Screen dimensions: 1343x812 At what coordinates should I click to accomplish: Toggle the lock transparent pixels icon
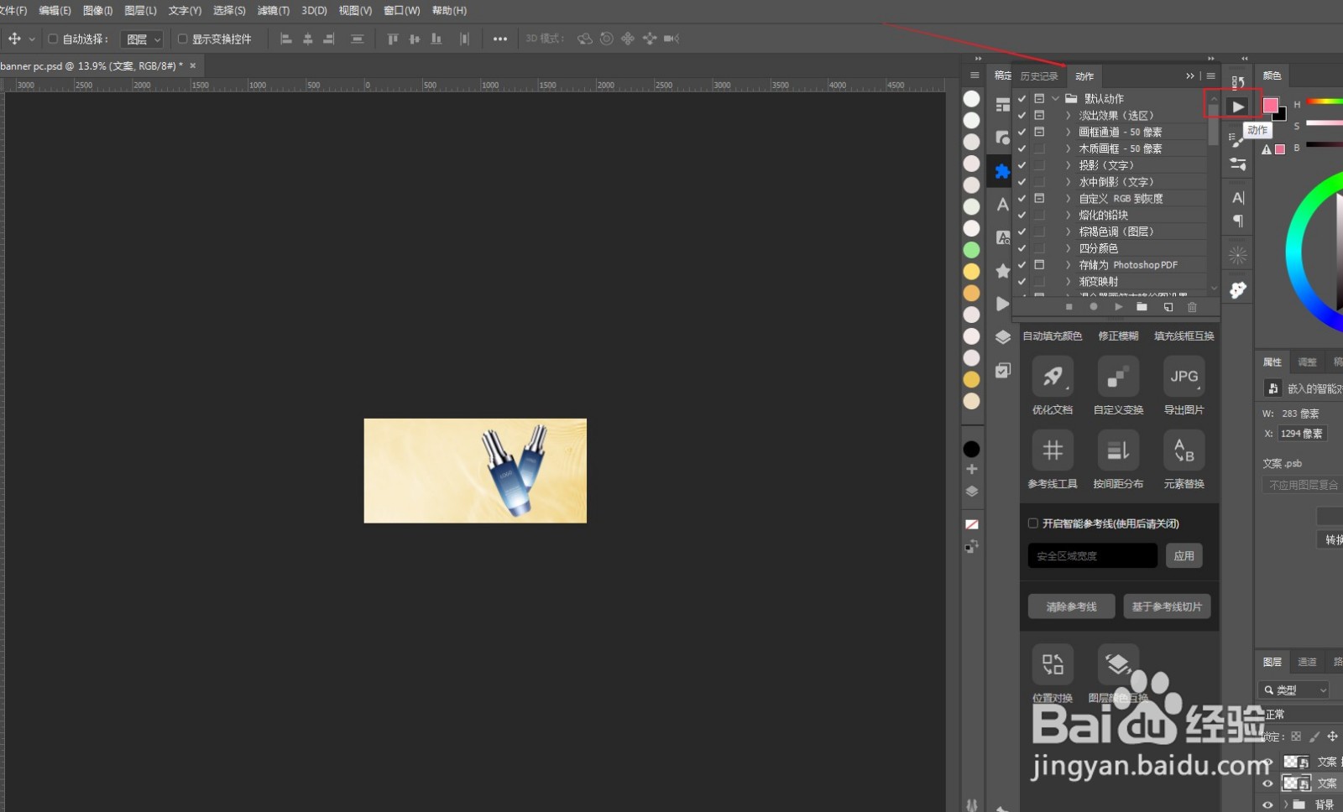[x=1296, y=737]
